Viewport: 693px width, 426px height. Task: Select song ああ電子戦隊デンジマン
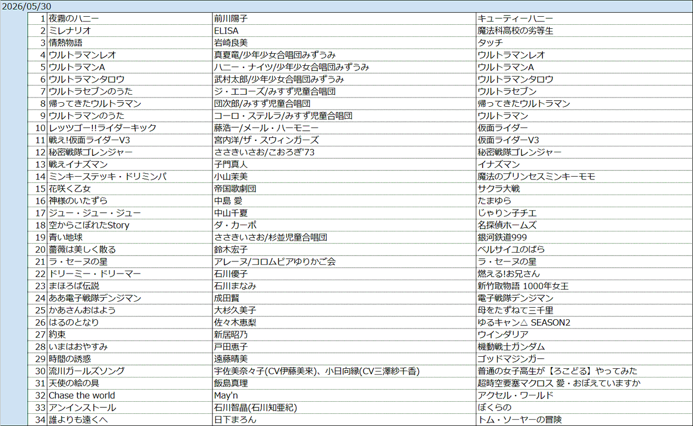(x=95, y=297)
